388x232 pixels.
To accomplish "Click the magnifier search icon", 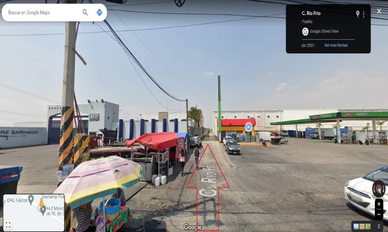I will [85, 13].
